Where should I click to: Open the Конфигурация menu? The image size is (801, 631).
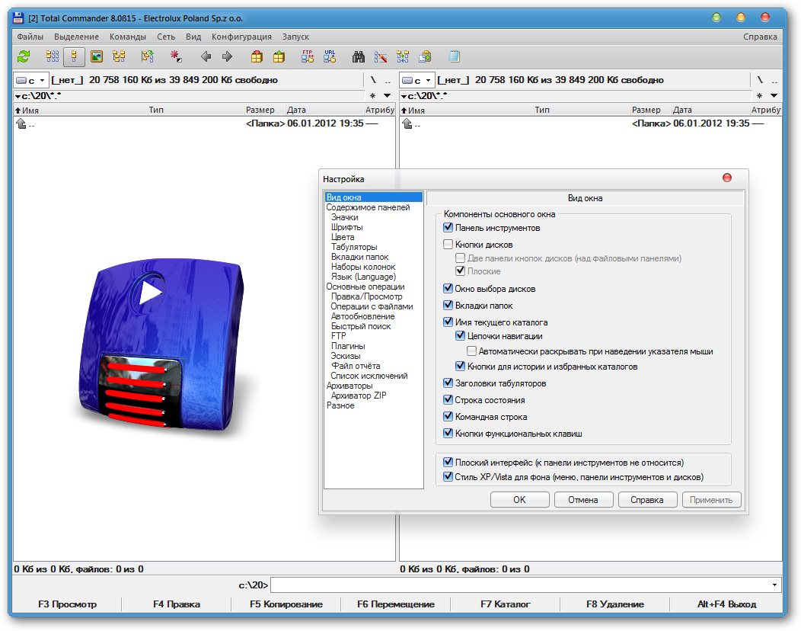[x=241, y=37]
